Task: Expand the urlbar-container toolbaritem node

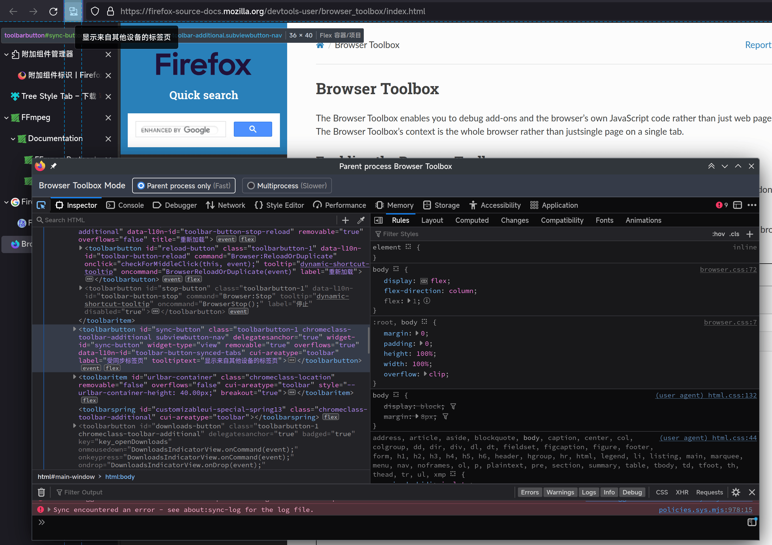Action: tap(75, 377)
